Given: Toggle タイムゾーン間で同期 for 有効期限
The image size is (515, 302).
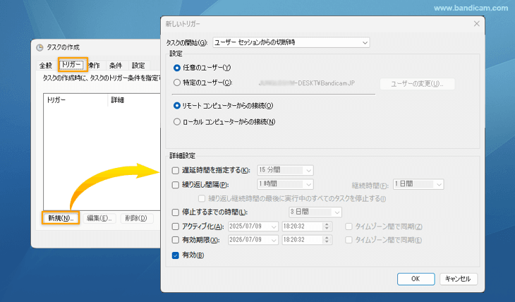Looking at the screenshot, I should click(349, 240).
